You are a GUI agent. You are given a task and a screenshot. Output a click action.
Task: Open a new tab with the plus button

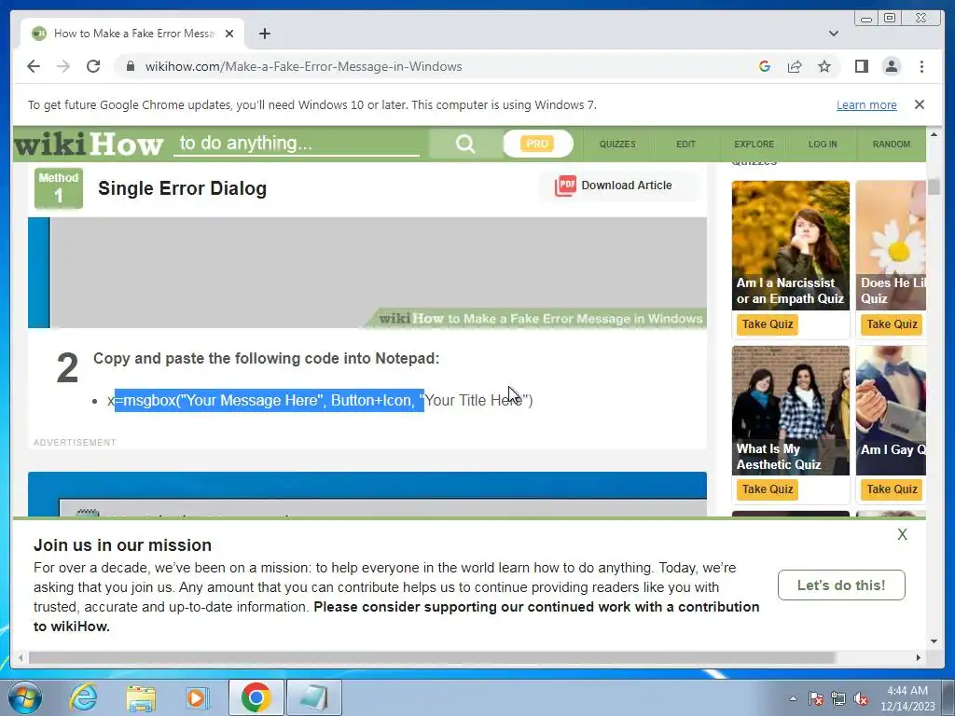(264, 34)
